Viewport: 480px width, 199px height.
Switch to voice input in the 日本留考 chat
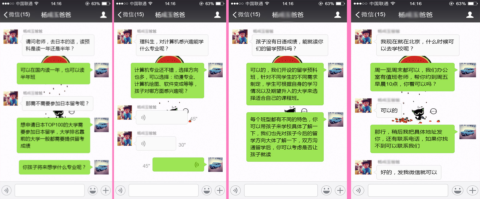[x=7, y=190]
